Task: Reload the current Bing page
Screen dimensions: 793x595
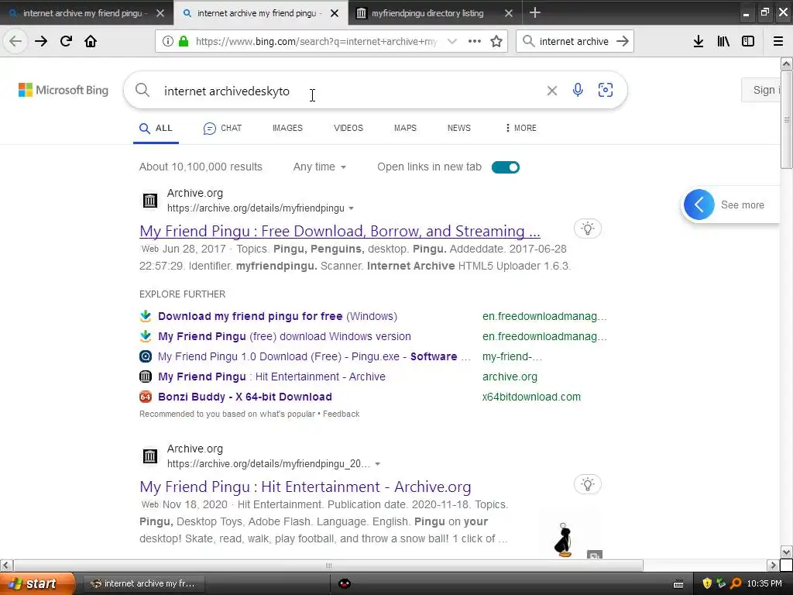Action: [x=67, y=41]
